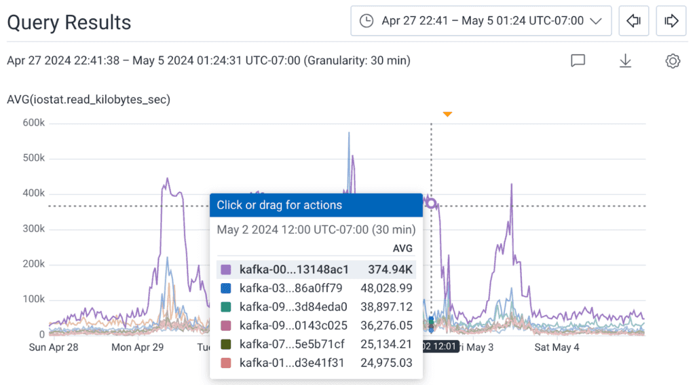695x385 pixels.
Task: Open the comment speech bubble icon
Action: (x=578, y=61)
